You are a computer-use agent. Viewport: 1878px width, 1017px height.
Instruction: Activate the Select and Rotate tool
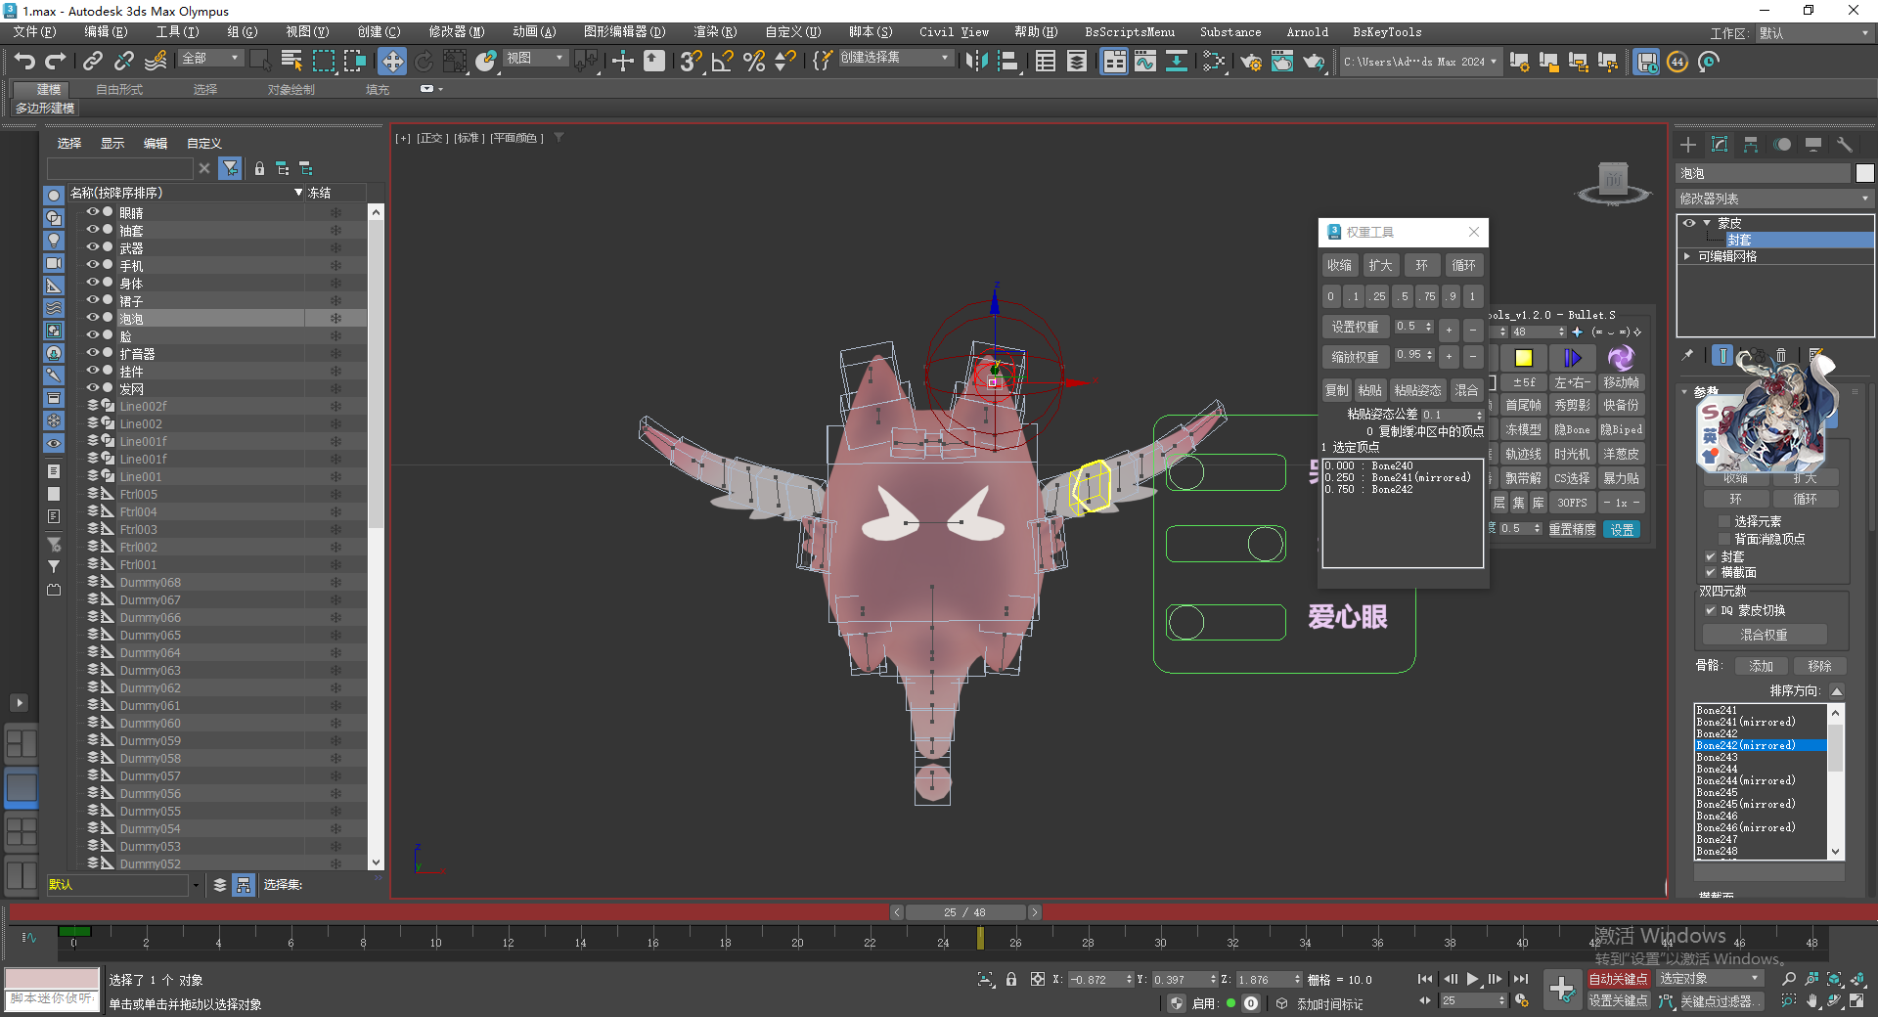[x=424, y=62]
